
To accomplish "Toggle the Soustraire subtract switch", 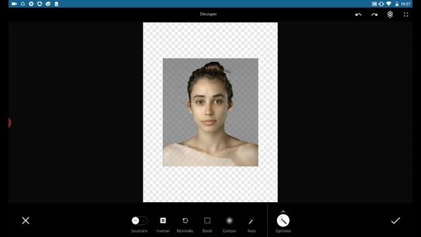I will (139, 221).
